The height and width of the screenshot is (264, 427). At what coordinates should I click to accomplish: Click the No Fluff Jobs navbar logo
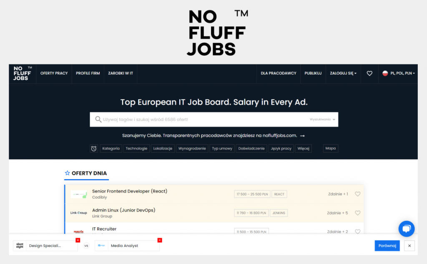23,73
